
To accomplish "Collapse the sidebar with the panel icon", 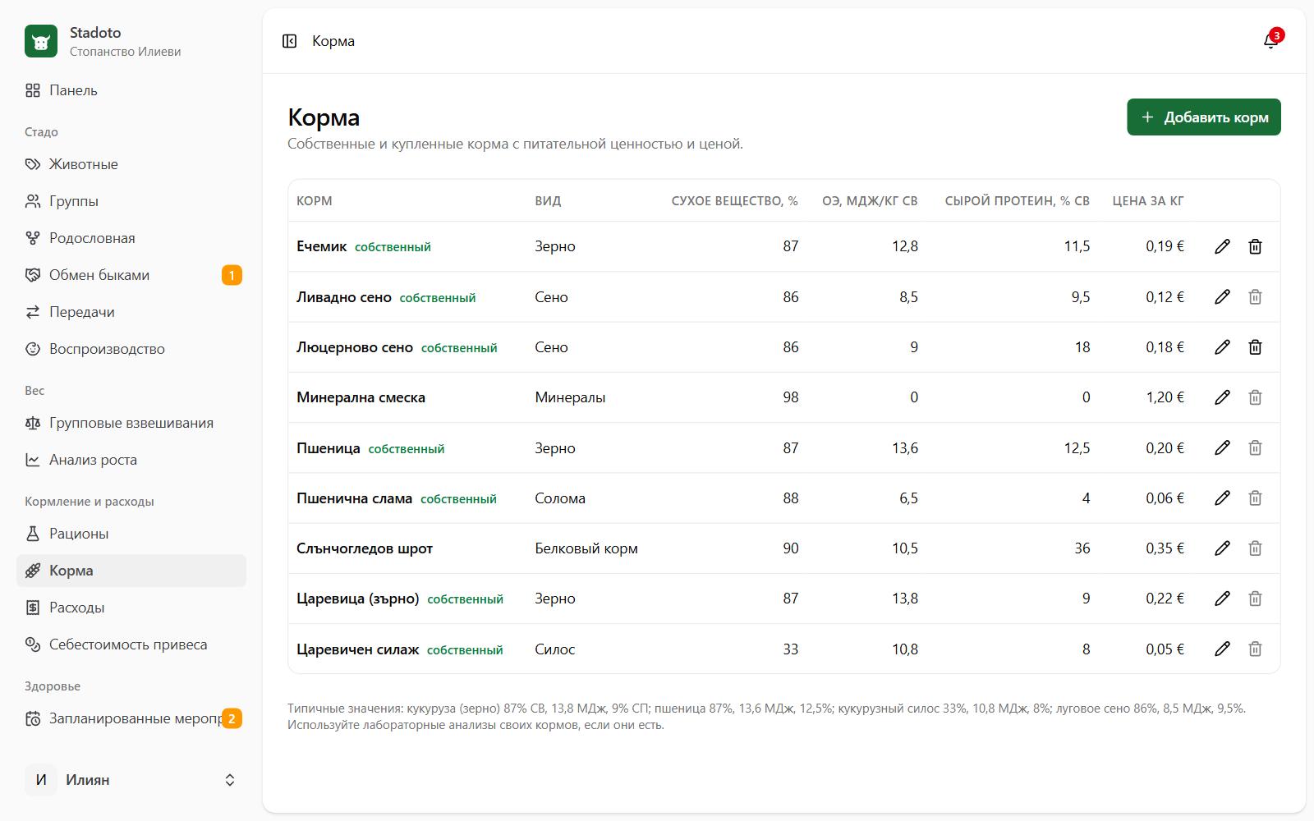I will coord(289,41).
